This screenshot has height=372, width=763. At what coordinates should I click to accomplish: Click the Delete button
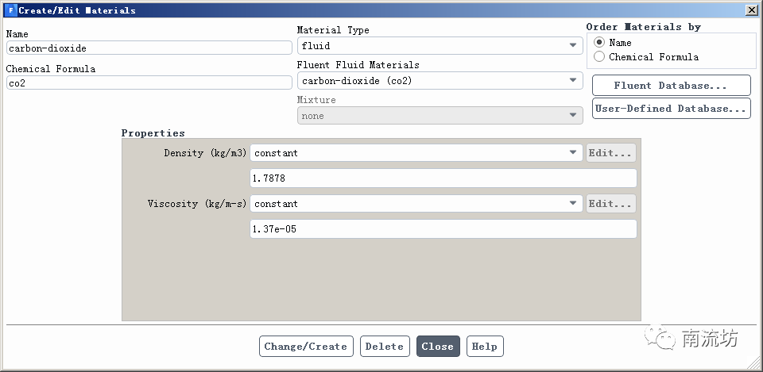pyautogui.click(x=385, y=346)
